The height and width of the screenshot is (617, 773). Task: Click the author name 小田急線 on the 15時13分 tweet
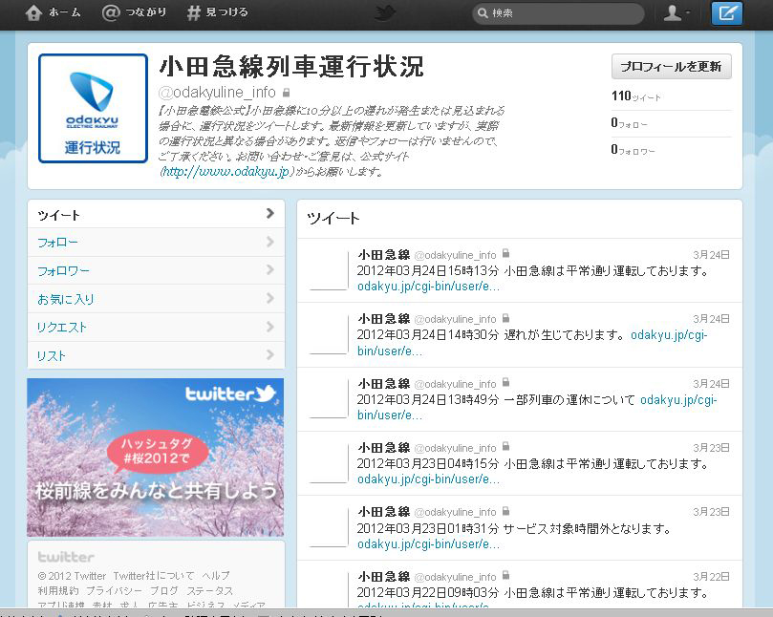(384, 255)
